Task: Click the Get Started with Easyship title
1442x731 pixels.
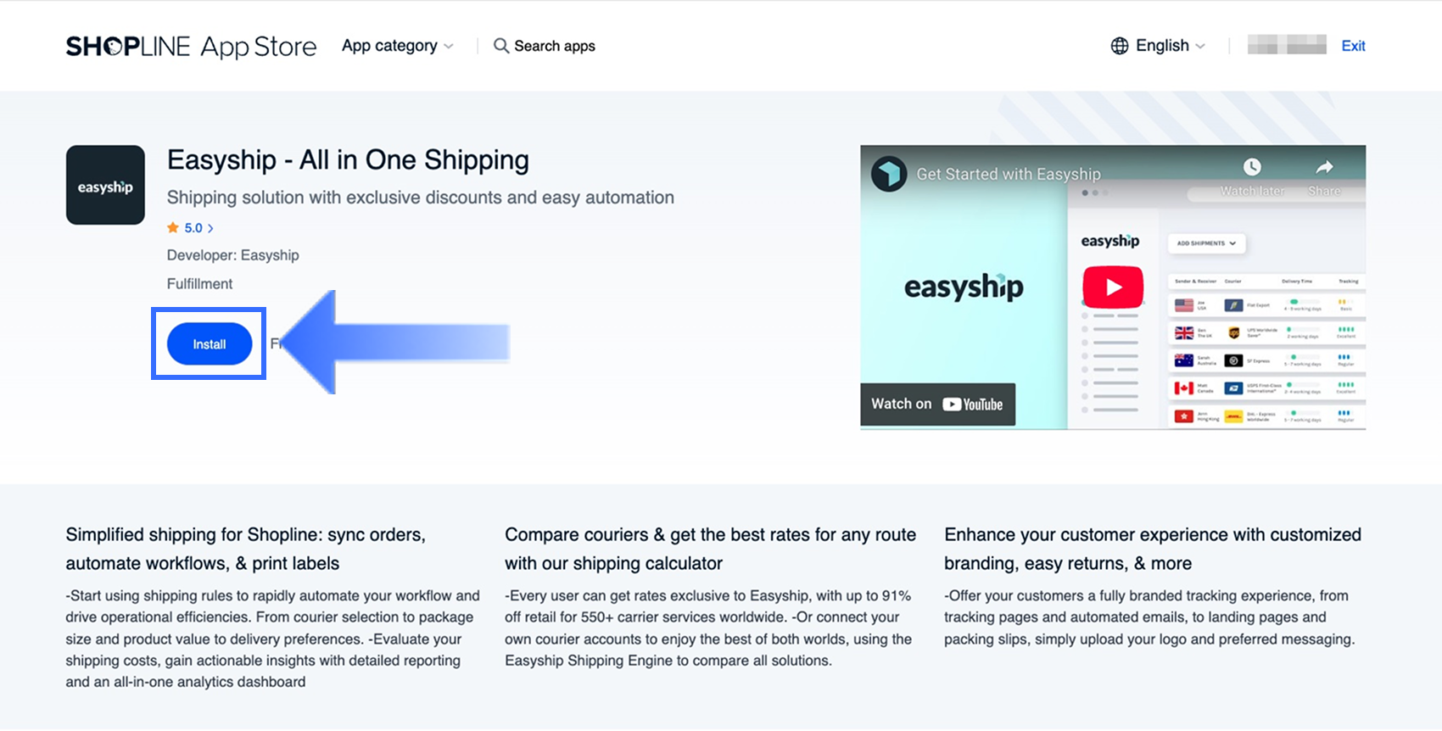Action: (1009, 174)
